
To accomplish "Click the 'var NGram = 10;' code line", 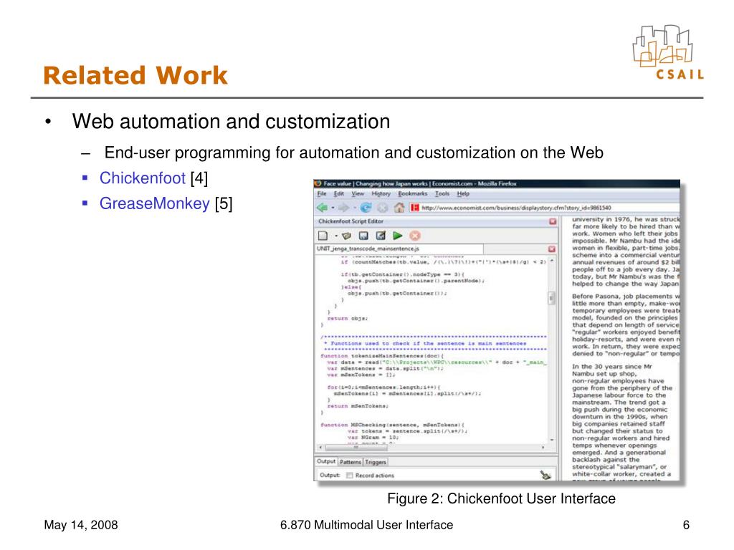I will (373, 438).
